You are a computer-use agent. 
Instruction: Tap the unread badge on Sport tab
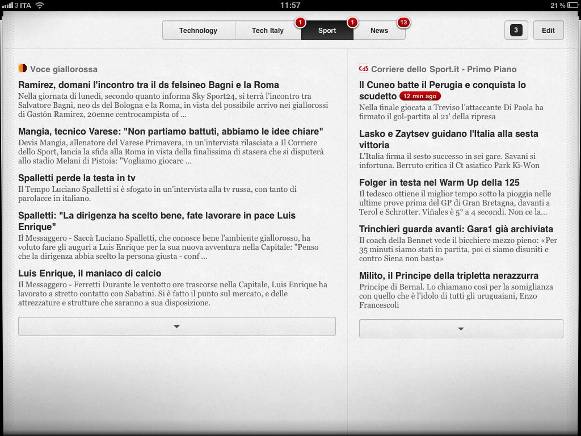tap(352, 22)
